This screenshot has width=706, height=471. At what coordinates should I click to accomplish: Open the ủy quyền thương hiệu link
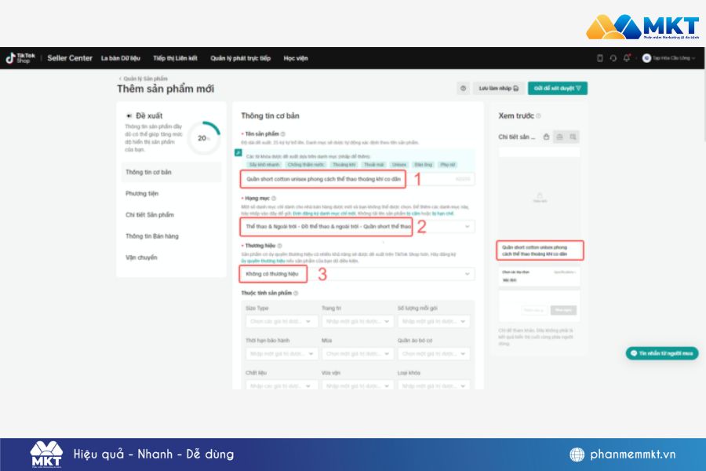pyautogui.click(x=263, y=261)
